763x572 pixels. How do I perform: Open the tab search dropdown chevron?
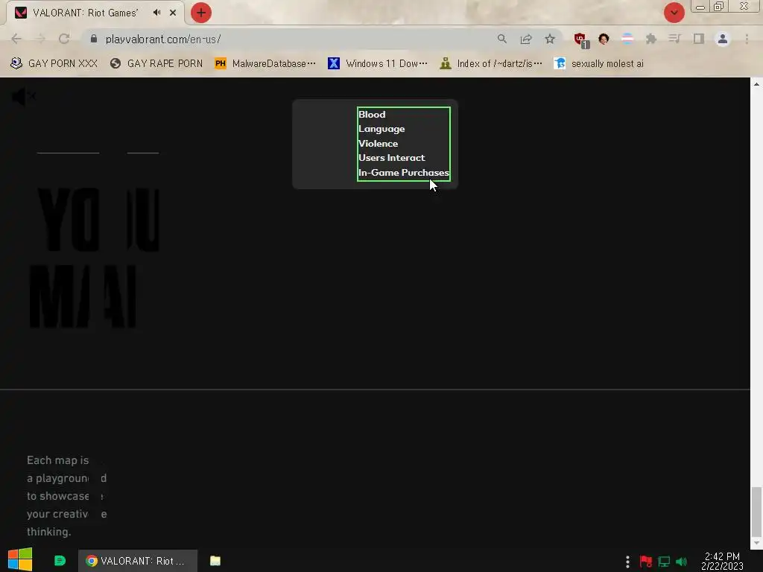(x=674, y=13)
